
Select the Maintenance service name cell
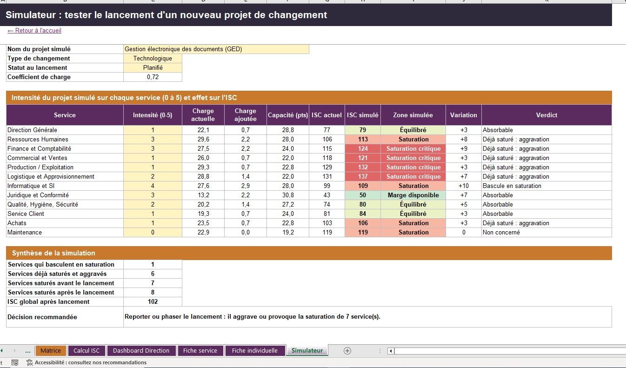coord(65,233)
